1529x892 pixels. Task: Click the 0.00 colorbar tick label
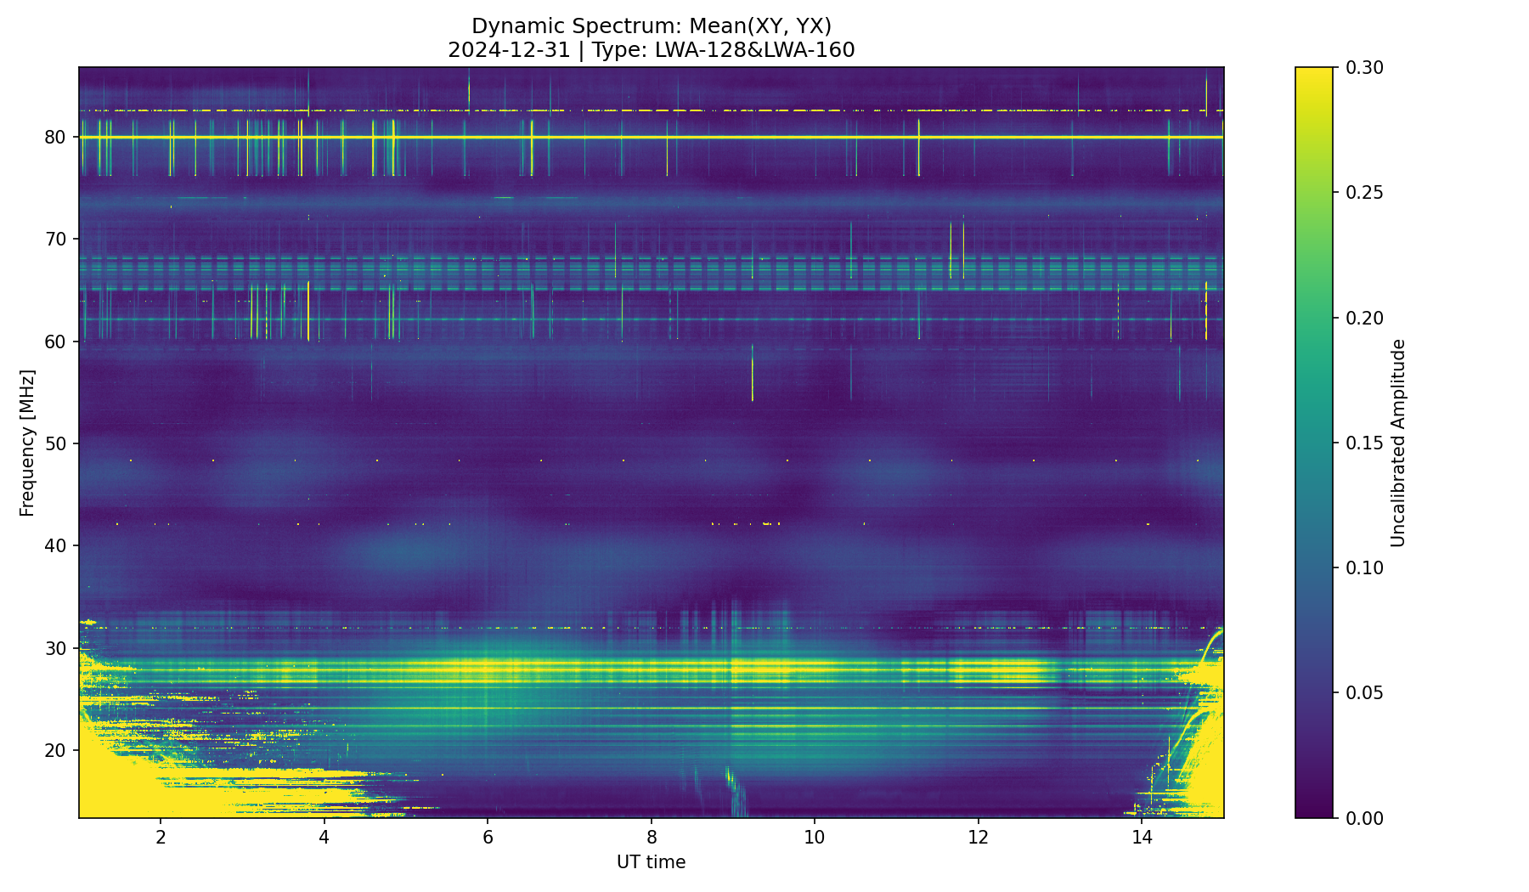click(x=1364, y=818)
